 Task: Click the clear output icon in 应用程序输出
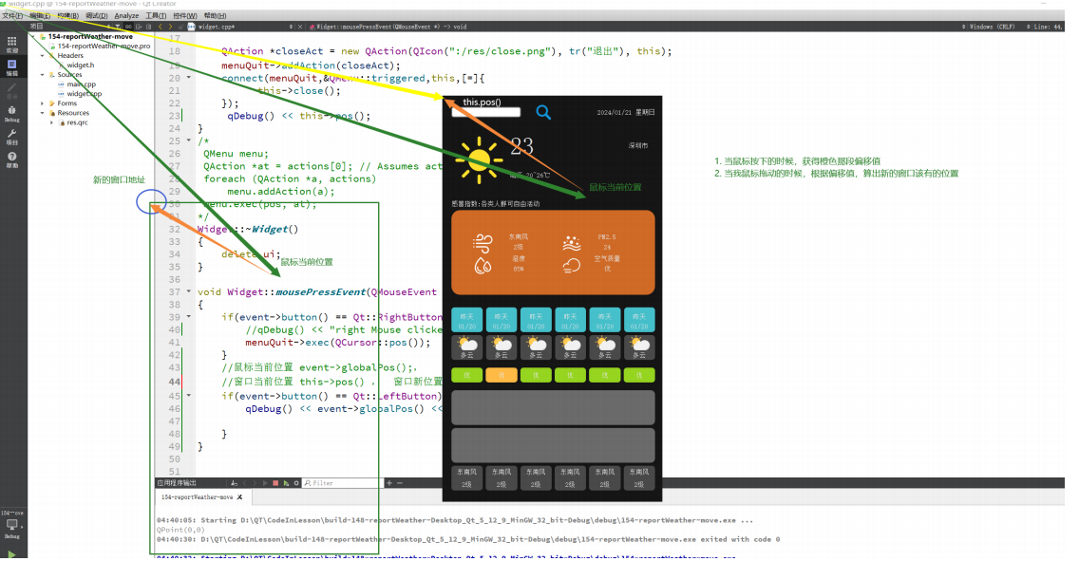[234, 483]
